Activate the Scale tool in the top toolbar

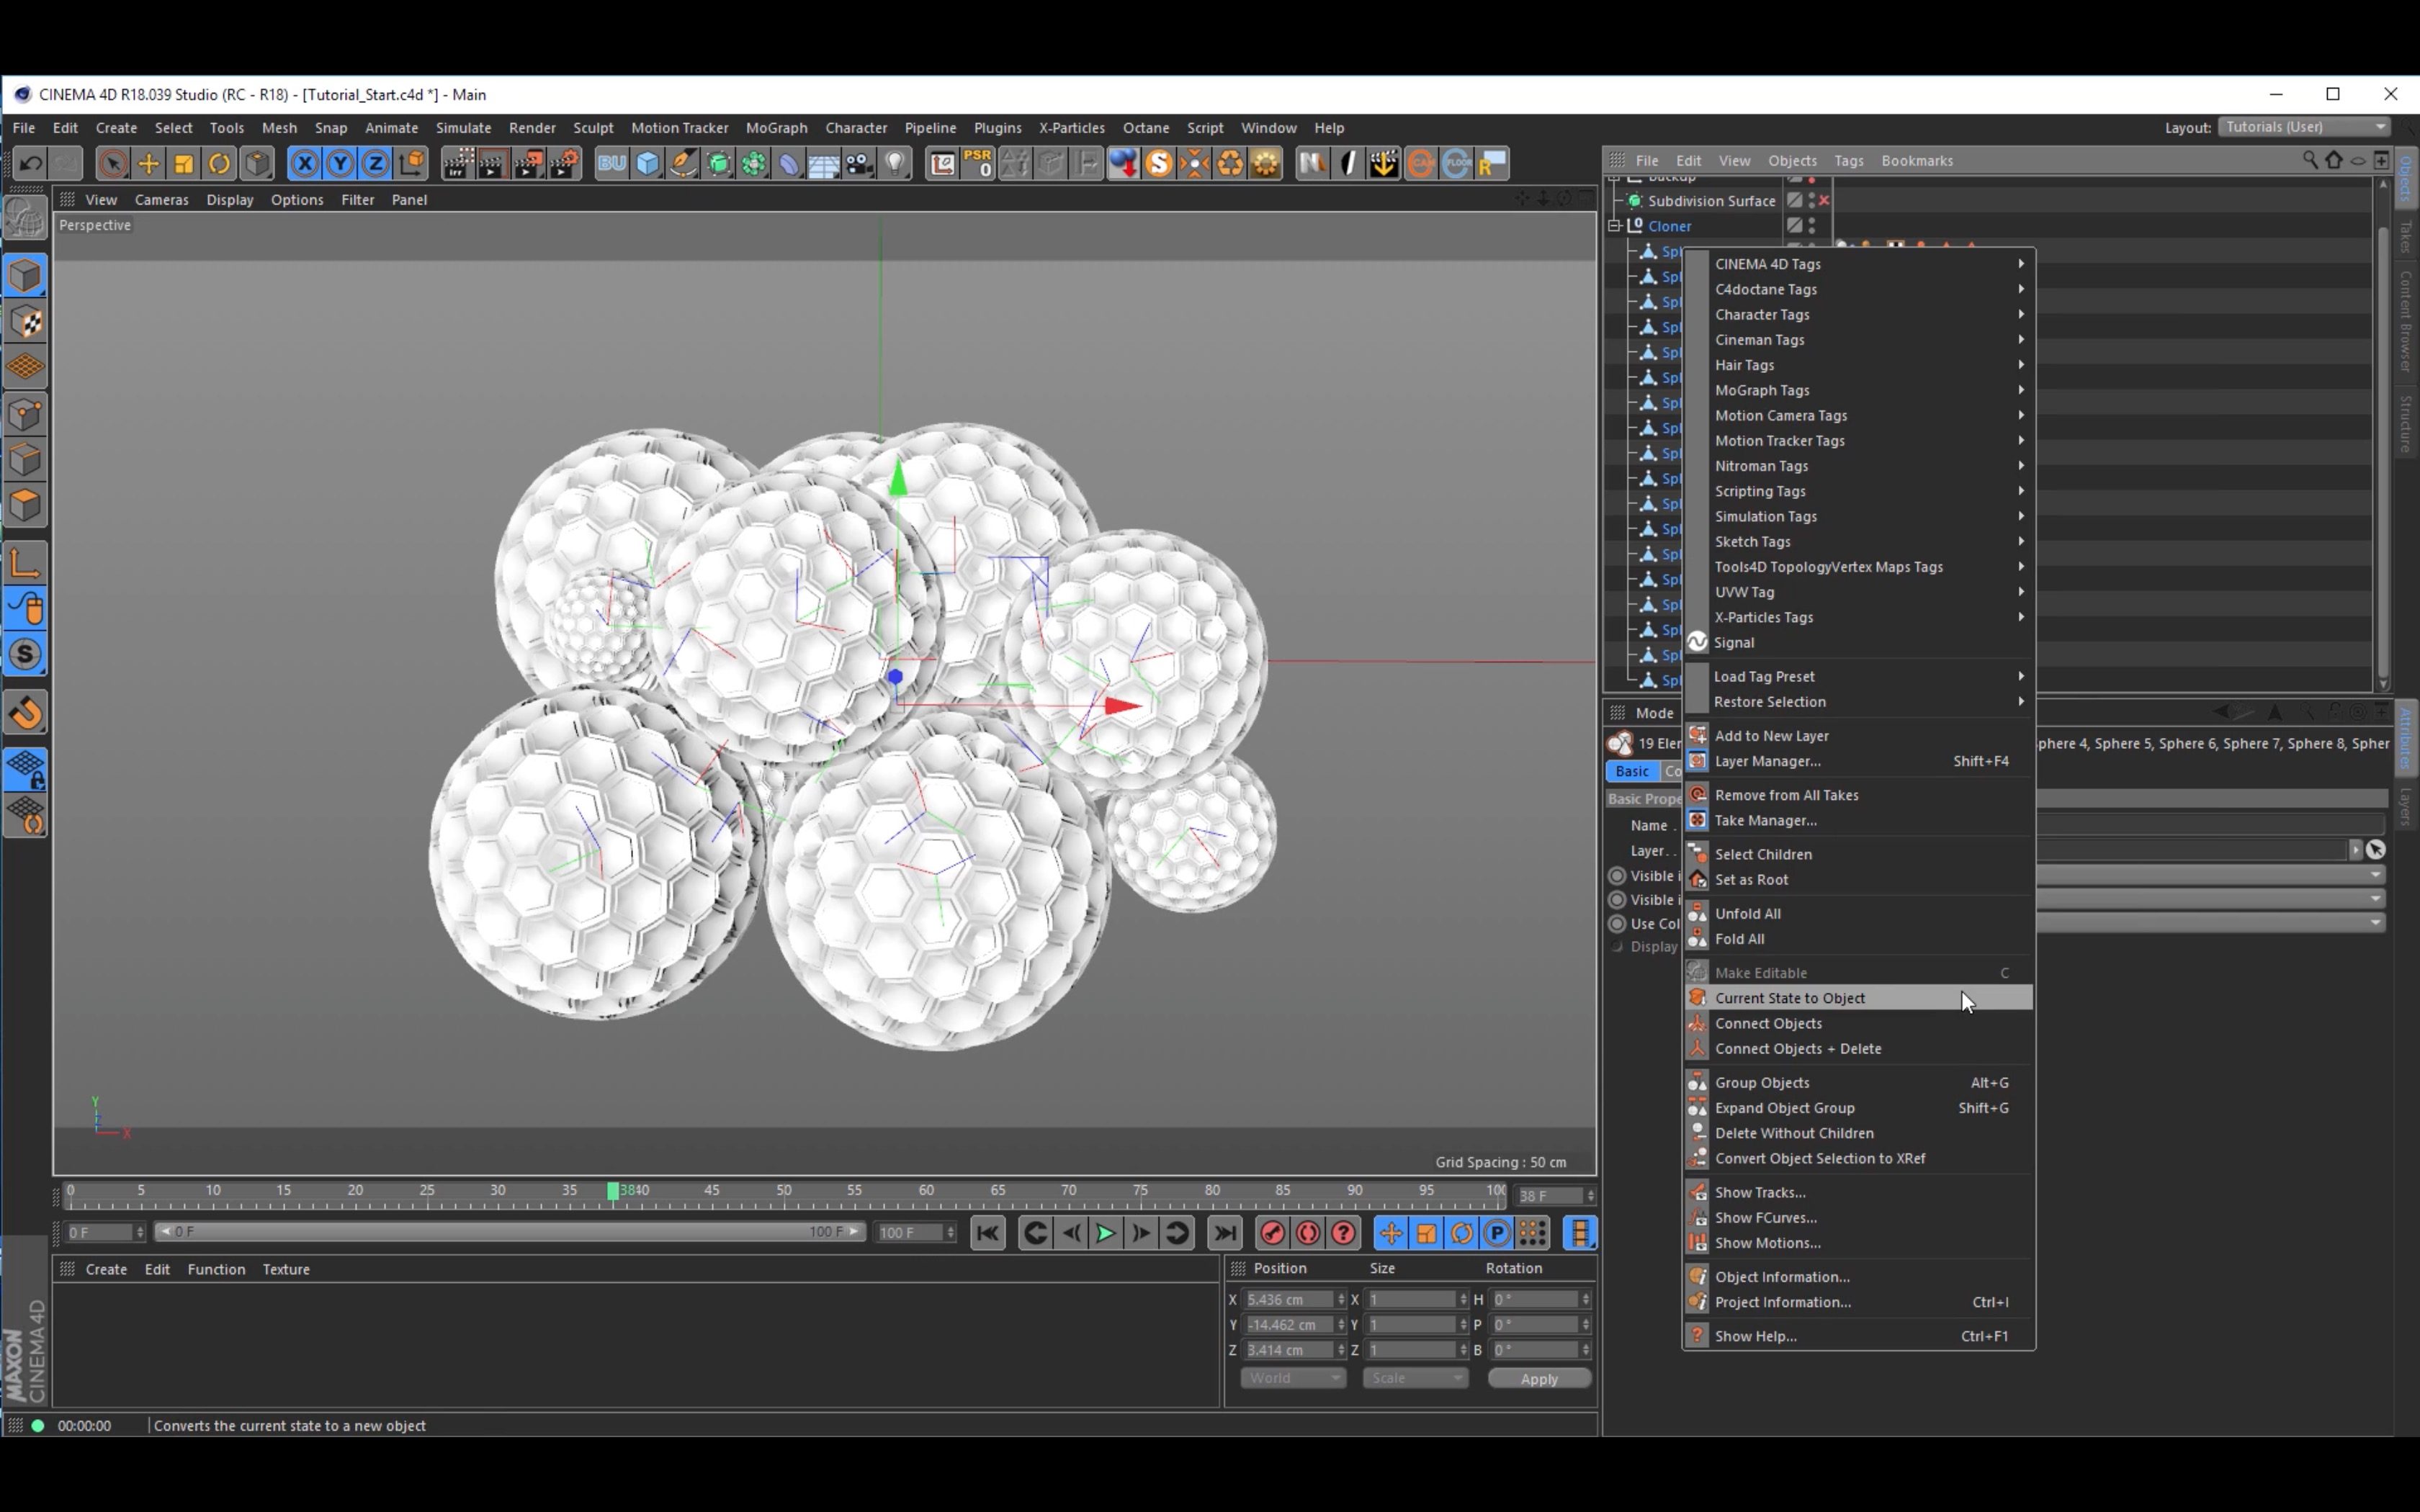[x=184, y=163]
